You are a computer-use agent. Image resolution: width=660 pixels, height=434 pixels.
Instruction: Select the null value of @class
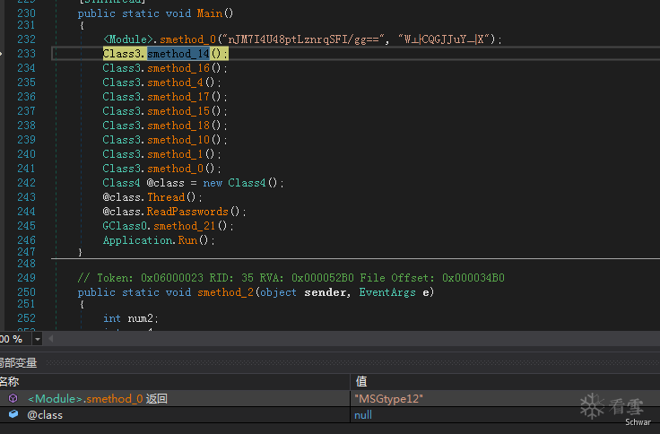coord(365,414)
